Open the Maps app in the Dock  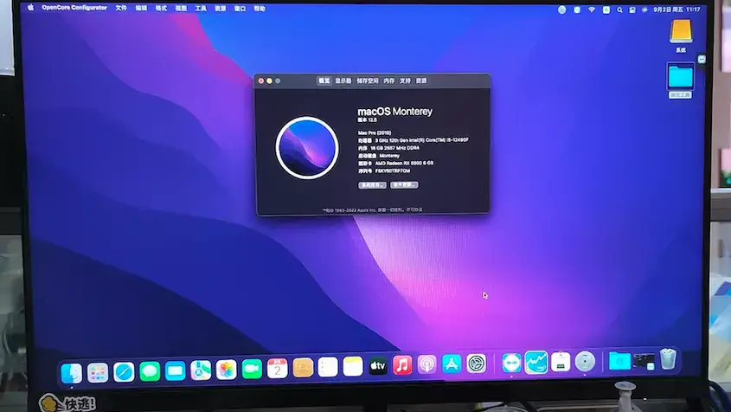[201, 370]
